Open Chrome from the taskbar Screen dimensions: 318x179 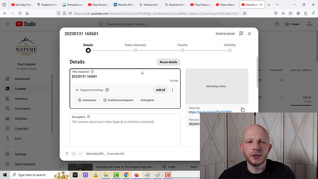(x=126, y=175)
